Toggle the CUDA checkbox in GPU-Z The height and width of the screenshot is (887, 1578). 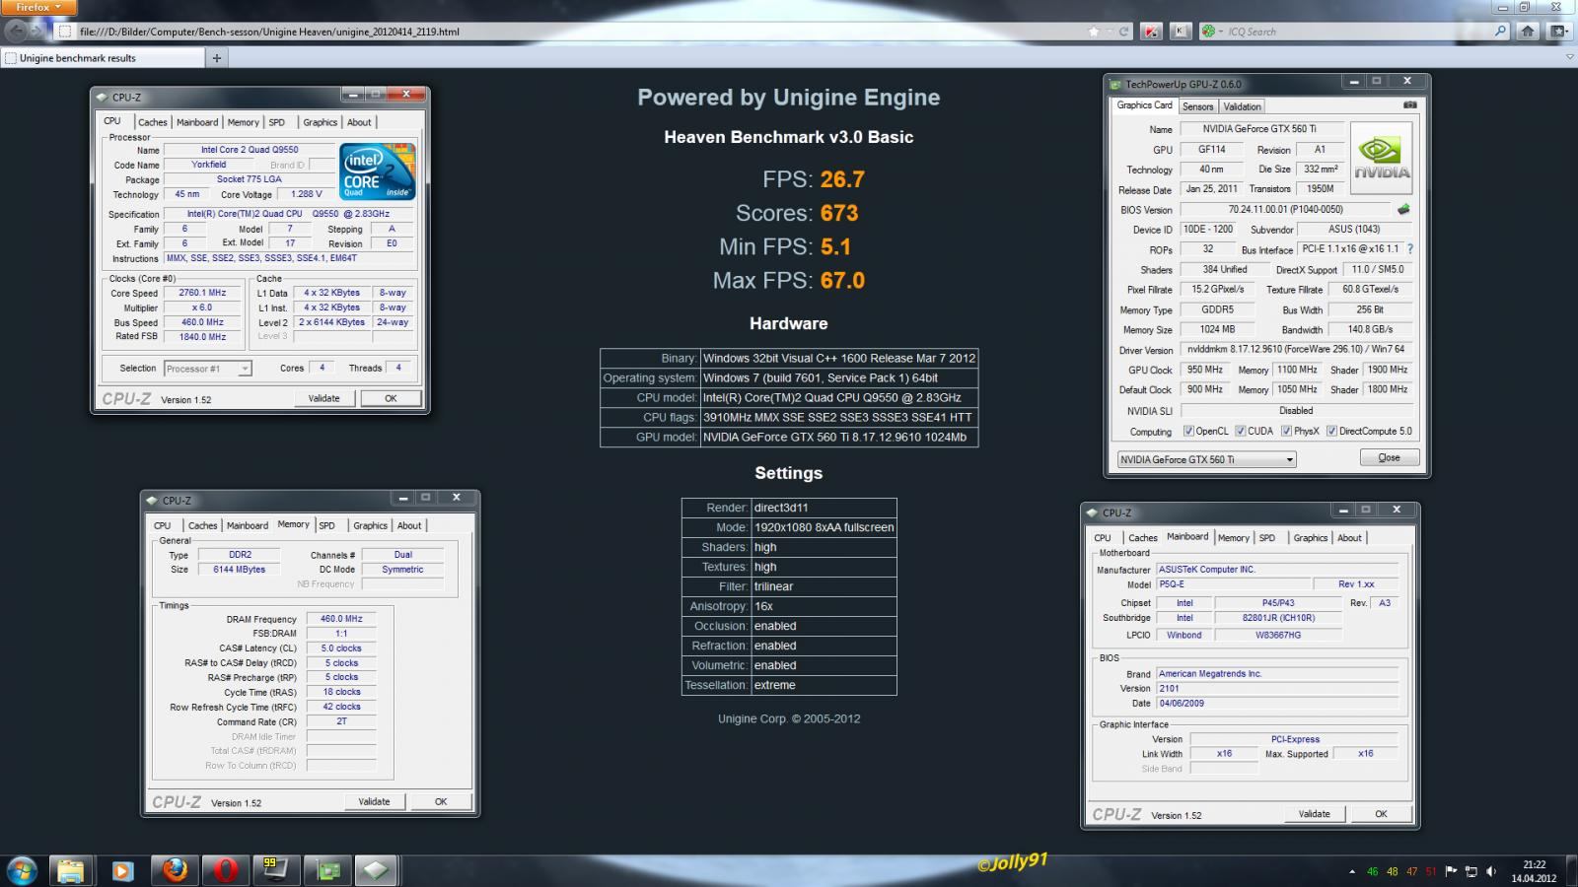tap(1240, 431)
